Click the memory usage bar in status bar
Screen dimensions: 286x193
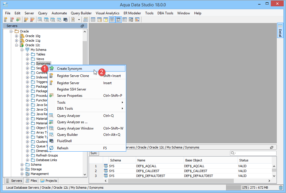pos(252,188)
